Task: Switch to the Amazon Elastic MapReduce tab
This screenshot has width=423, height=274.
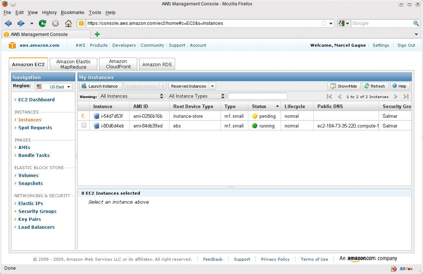Action: coord(74,64)
